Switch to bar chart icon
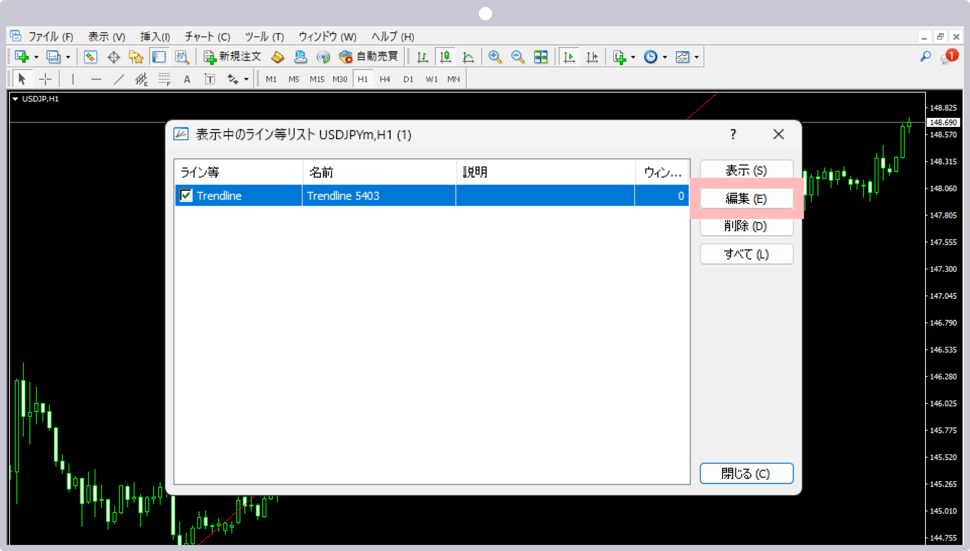The height and width of the screenshot is (551, 970). pyautogui.click(x=422, y=57)
